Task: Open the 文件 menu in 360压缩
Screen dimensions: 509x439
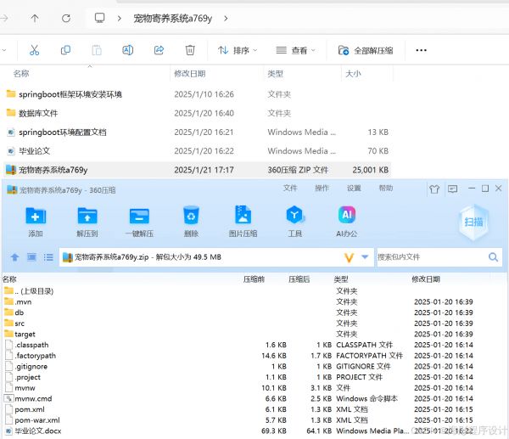Action: click(290, 189)
